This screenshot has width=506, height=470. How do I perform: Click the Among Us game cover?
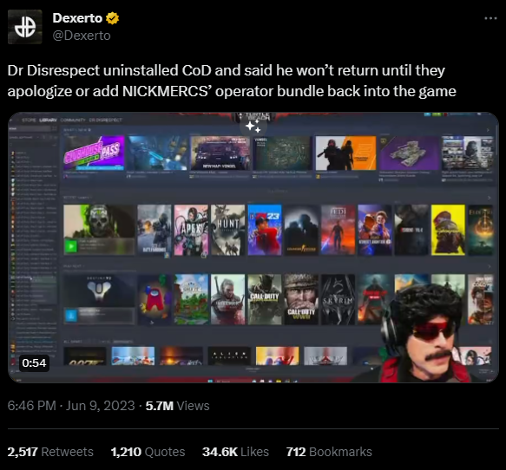point(154,299)
